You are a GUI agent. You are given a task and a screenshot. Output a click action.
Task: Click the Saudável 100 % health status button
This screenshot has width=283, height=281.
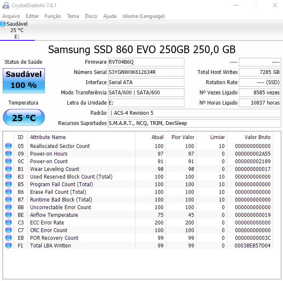click(24, 80)
